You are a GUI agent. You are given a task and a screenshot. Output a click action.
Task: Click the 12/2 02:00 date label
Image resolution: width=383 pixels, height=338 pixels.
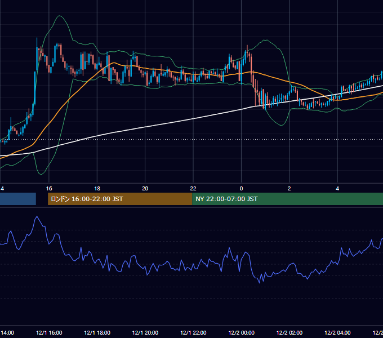tap(289, 332)
